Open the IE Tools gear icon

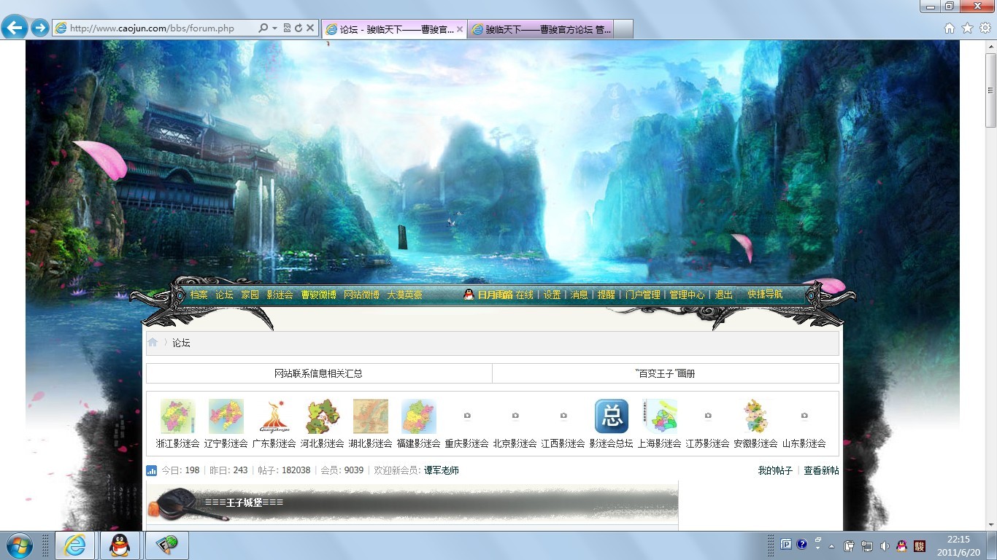click(985, 28)
